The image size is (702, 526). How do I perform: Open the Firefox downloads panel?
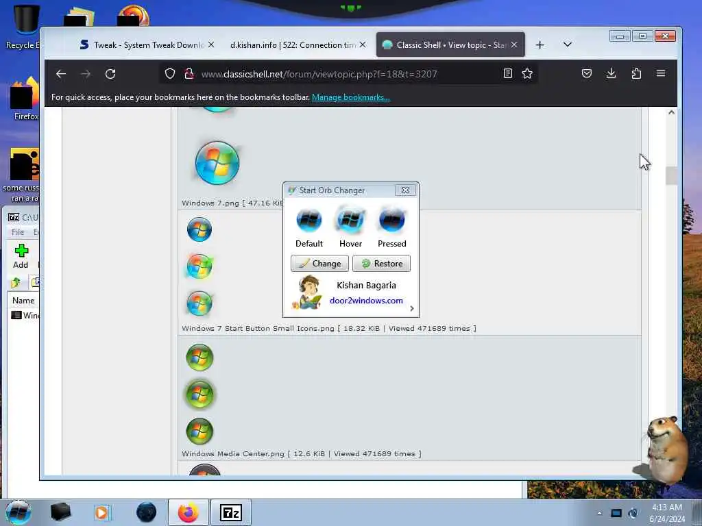coord(611,73)
